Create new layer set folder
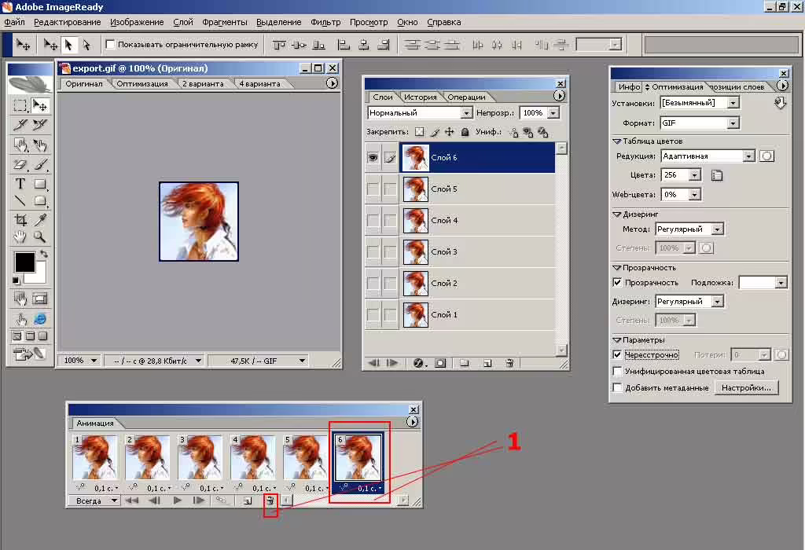This screenshot has width=805, height=550. point(464,363)
